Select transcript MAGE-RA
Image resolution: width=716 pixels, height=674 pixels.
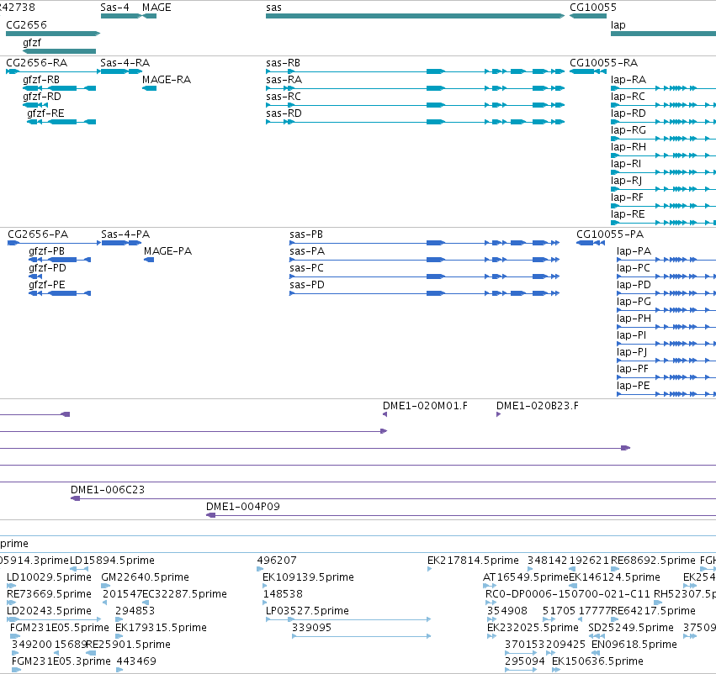[149, 88]
